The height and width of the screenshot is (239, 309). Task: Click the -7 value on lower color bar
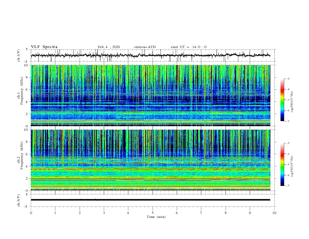point(288,186)
